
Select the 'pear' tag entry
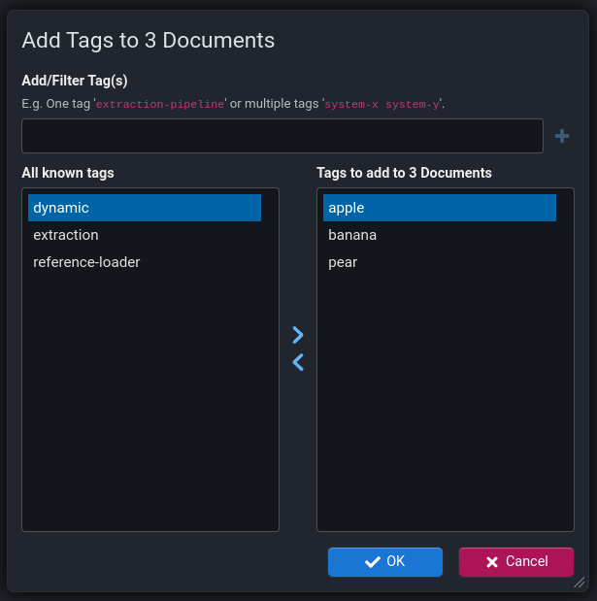tap(344, 262)
